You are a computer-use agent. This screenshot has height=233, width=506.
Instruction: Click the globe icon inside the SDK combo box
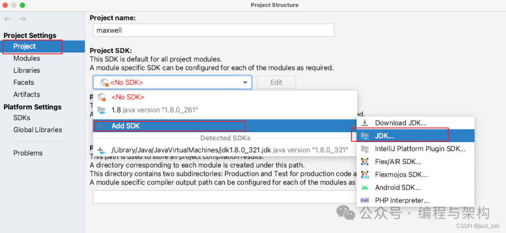104,83
